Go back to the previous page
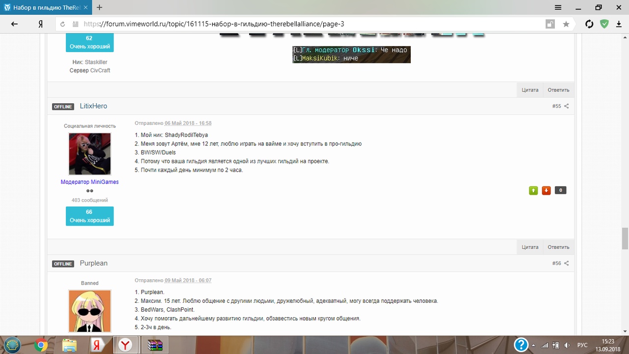 pyautogui.click(x=14, y=24)
